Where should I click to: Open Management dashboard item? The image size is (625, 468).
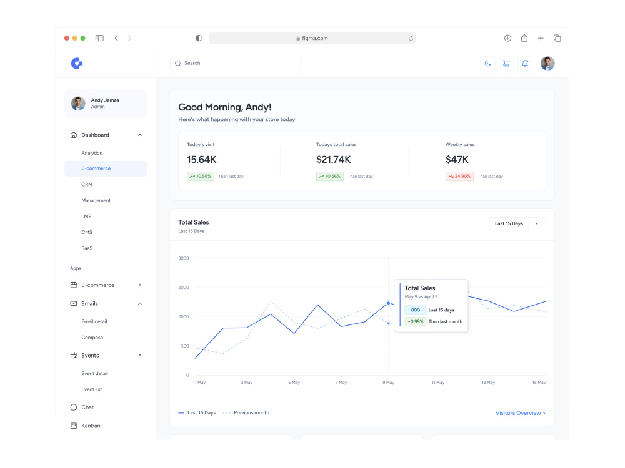(96, 200)
